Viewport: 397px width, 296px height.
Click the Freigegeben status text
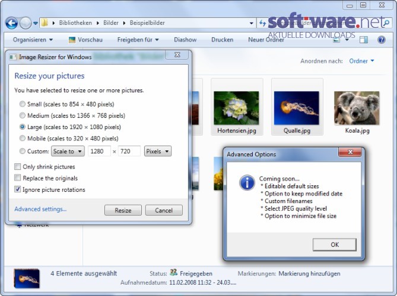pos(196,274)
